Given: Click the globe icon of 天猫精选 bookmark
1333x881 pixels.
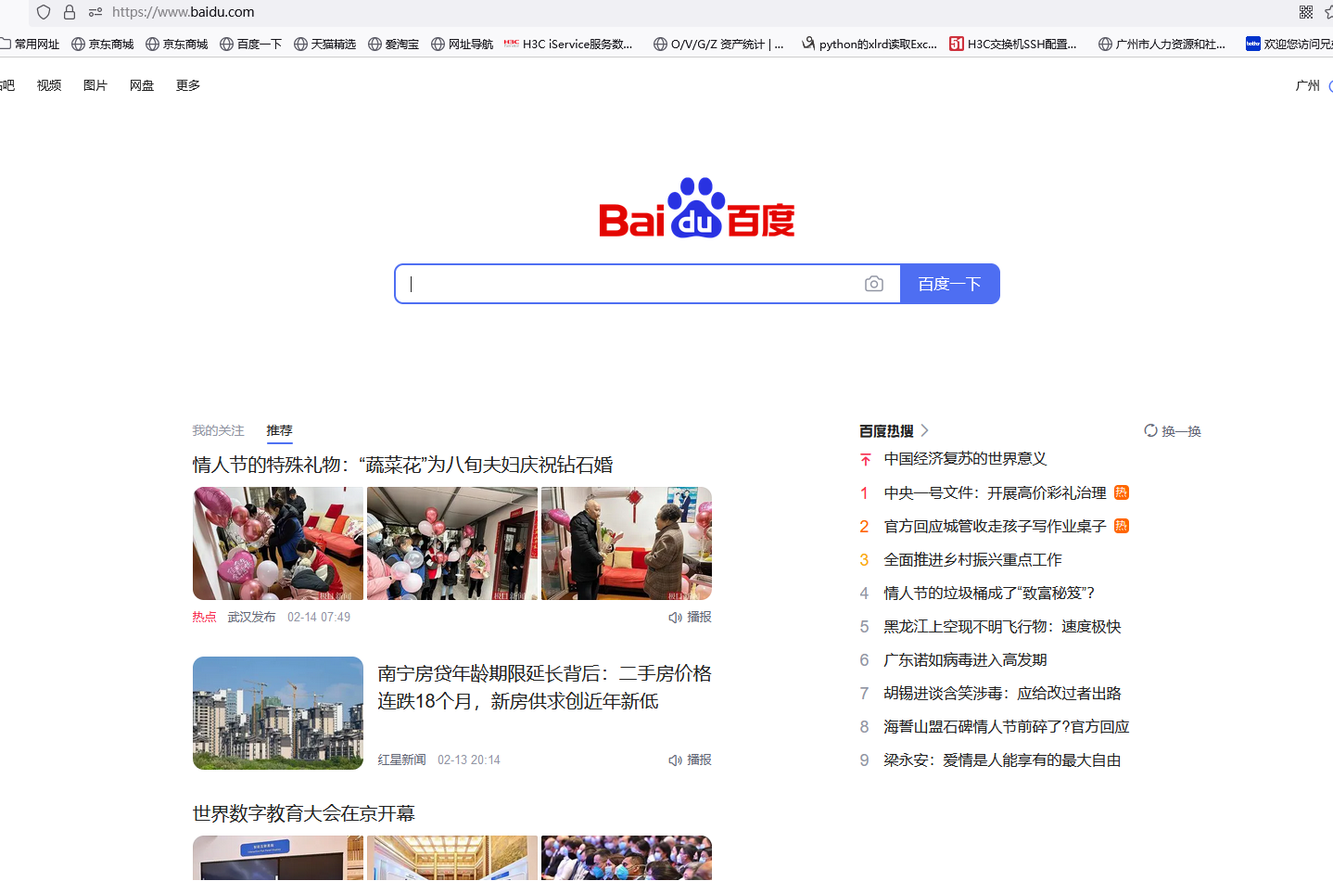Looking at the screenshot, I should pos(300,44).
